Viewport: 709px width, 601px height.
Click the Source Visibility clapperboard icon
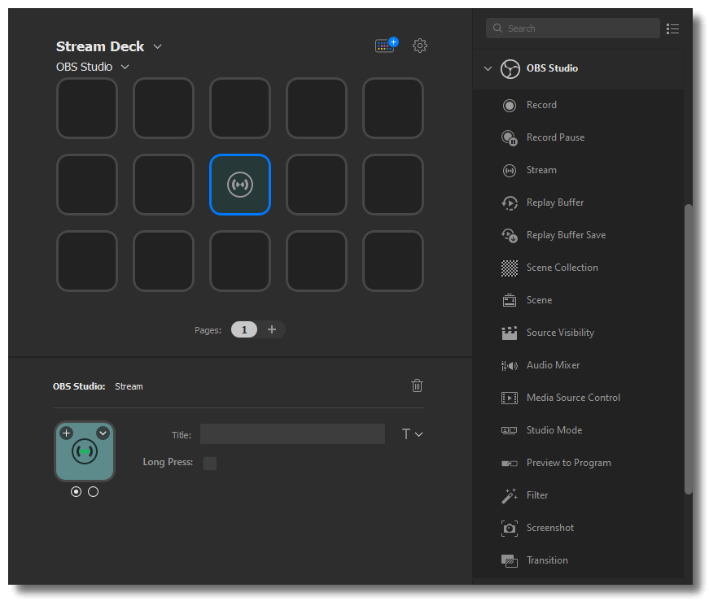point(509,333)
